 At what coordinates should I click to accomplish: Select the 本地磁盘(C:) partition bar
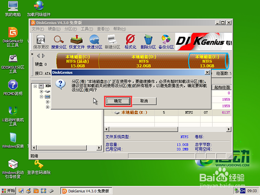[x=78, y=61]
